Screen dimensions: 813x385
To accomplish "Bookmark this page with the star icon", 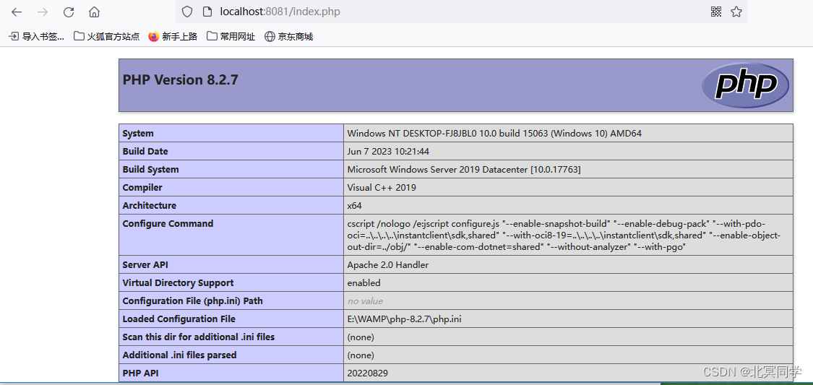I will pos(736,12).
